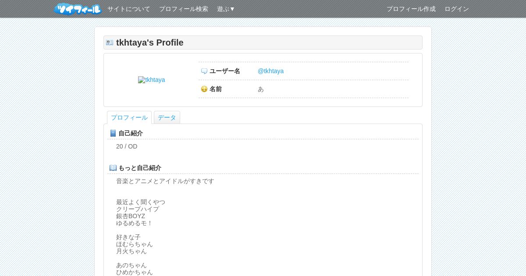The width and height of the screenshot is (526, 276).
Task: Click the text ゆるめるモ！
Action: tap(135, 223)
